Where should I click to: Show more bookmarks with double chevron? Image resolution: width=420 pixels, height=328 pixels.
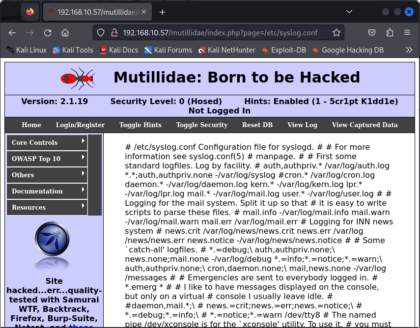[409, 50]
